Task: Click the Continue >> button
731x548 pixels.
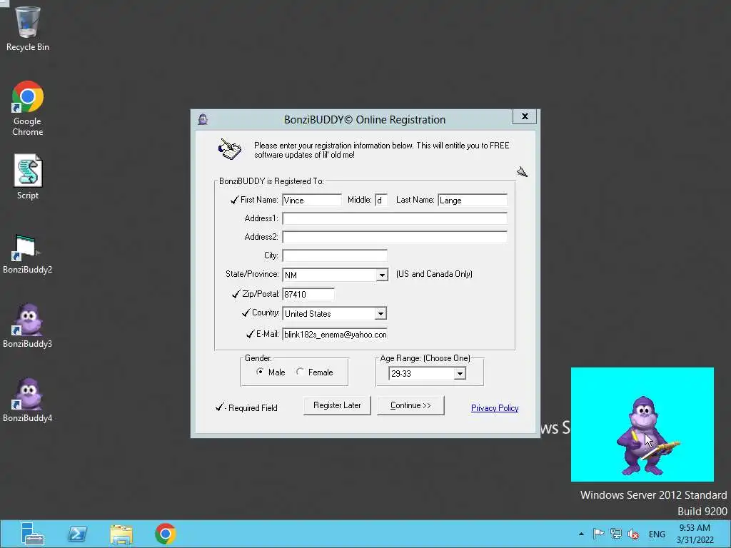Action: point(410,405)
